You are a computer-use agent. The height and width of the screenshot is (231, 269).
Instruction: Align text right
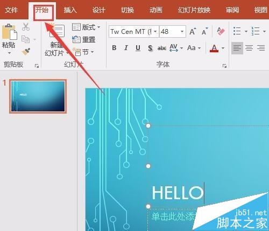coord(261,48)
